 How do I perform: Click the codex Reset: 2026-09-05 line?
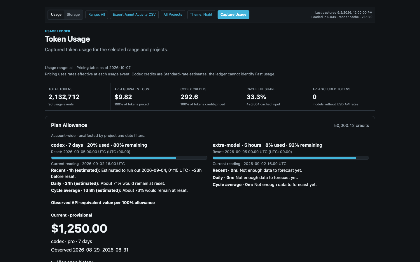(x=91, y=152)
